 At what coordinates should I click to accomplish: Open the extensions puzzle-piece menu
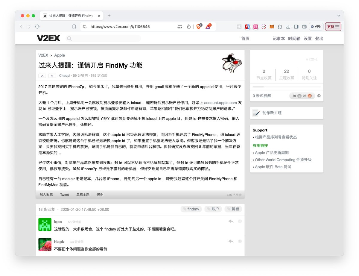coord(280,27)
